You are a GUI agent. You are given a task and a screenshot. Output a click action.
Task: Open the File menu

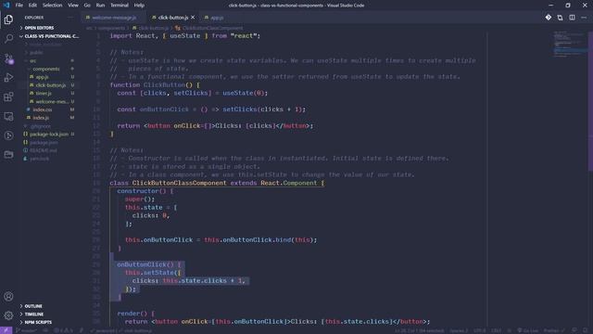pyautogui.click(x=19, y=6)
